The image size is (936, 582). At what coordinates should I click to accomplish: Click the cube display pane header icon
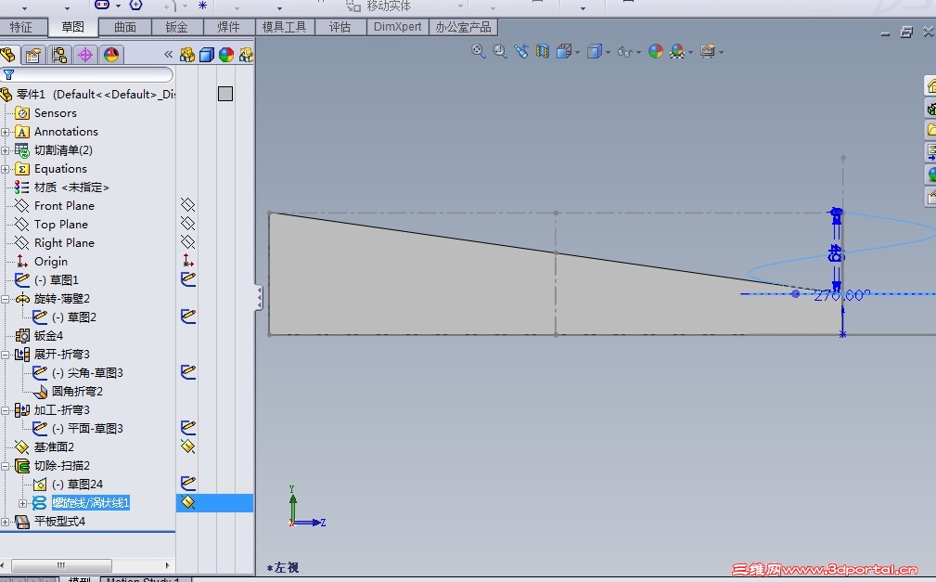pyautogui.click(x=207, y=55)
